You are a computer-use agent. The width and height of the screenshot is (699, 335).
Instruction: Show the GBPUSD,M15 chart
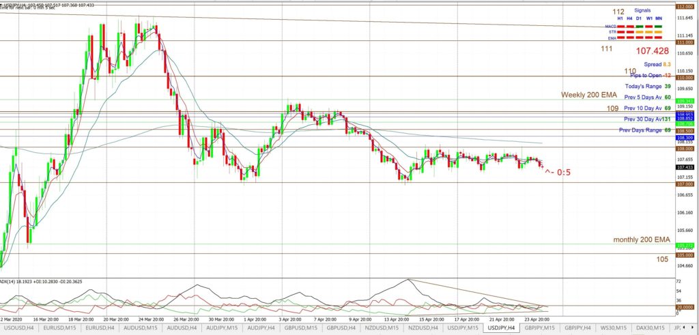point(302,328)
